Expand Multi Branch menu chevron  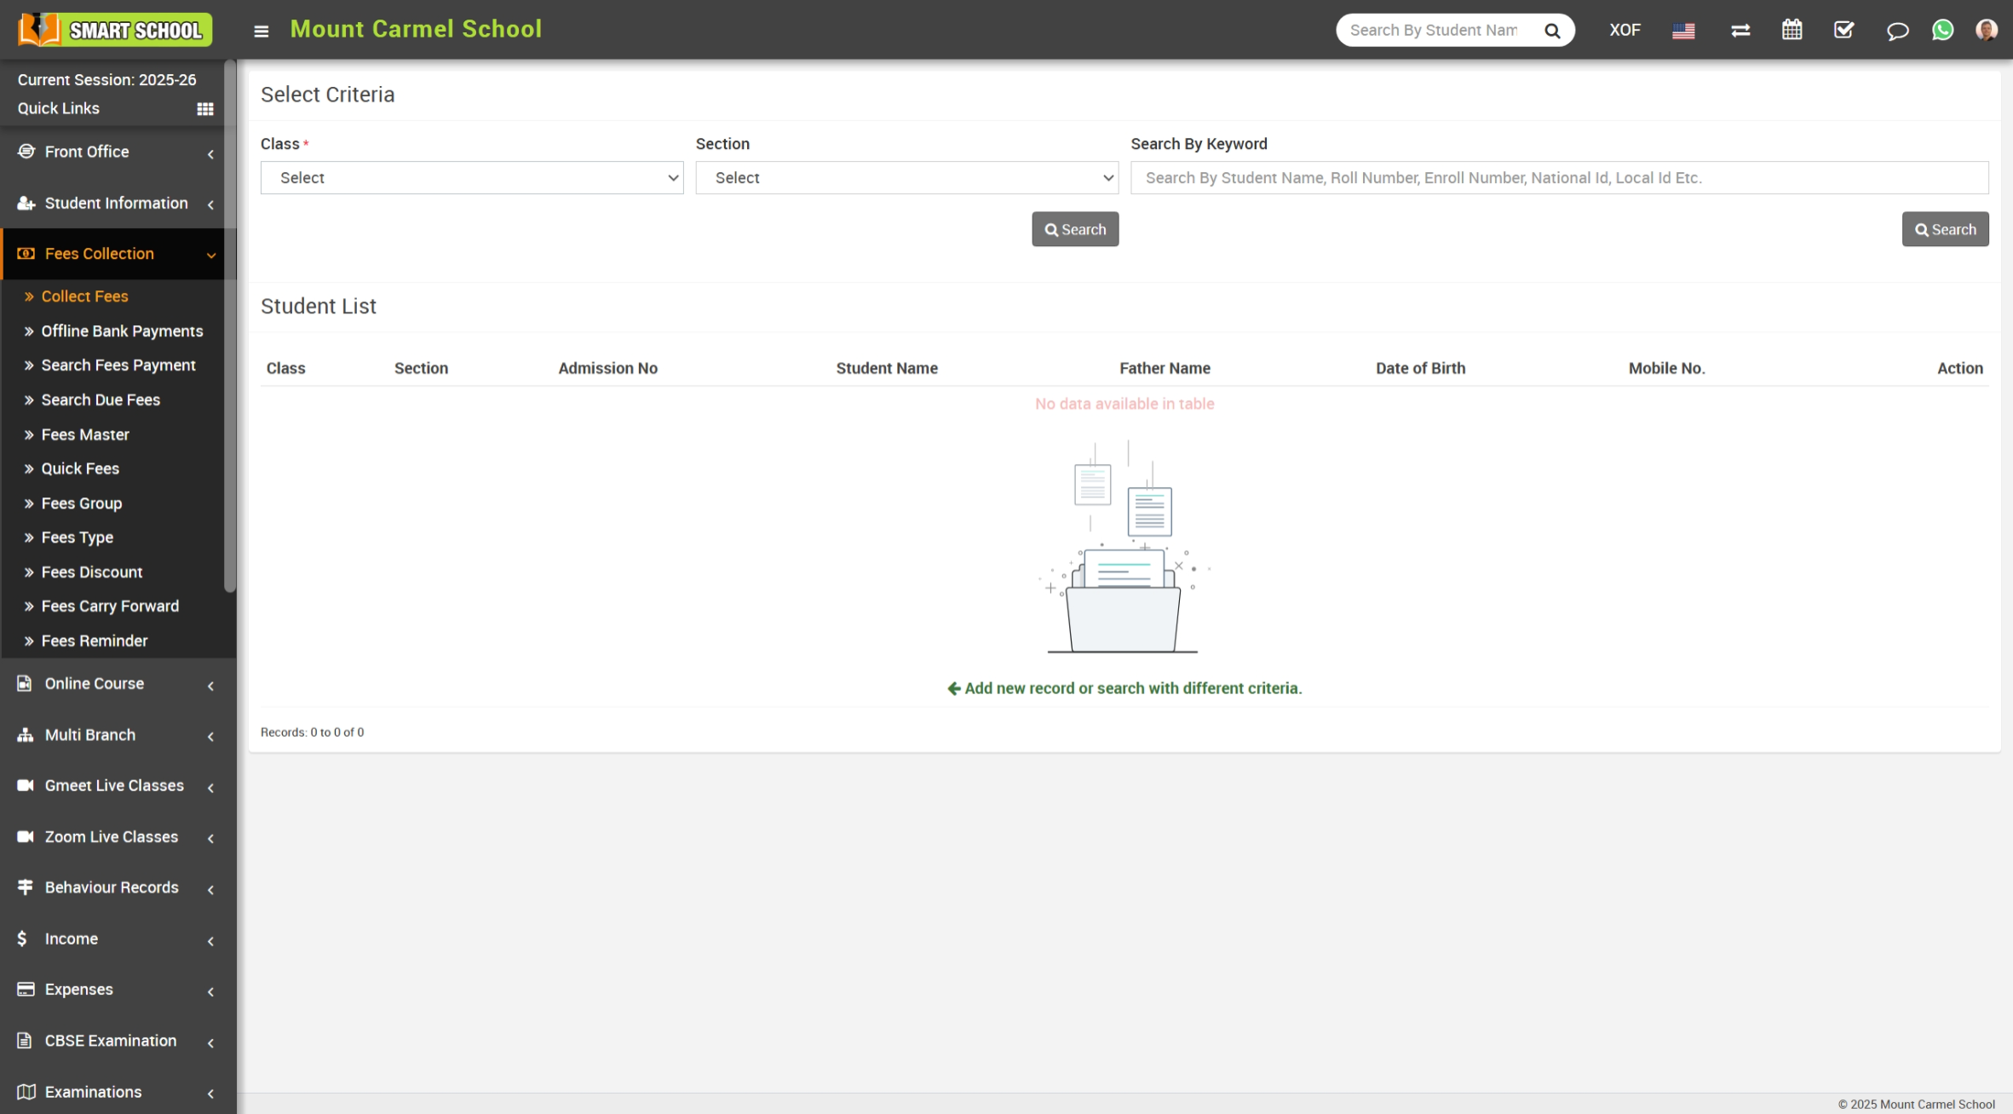tap(210, 737)
